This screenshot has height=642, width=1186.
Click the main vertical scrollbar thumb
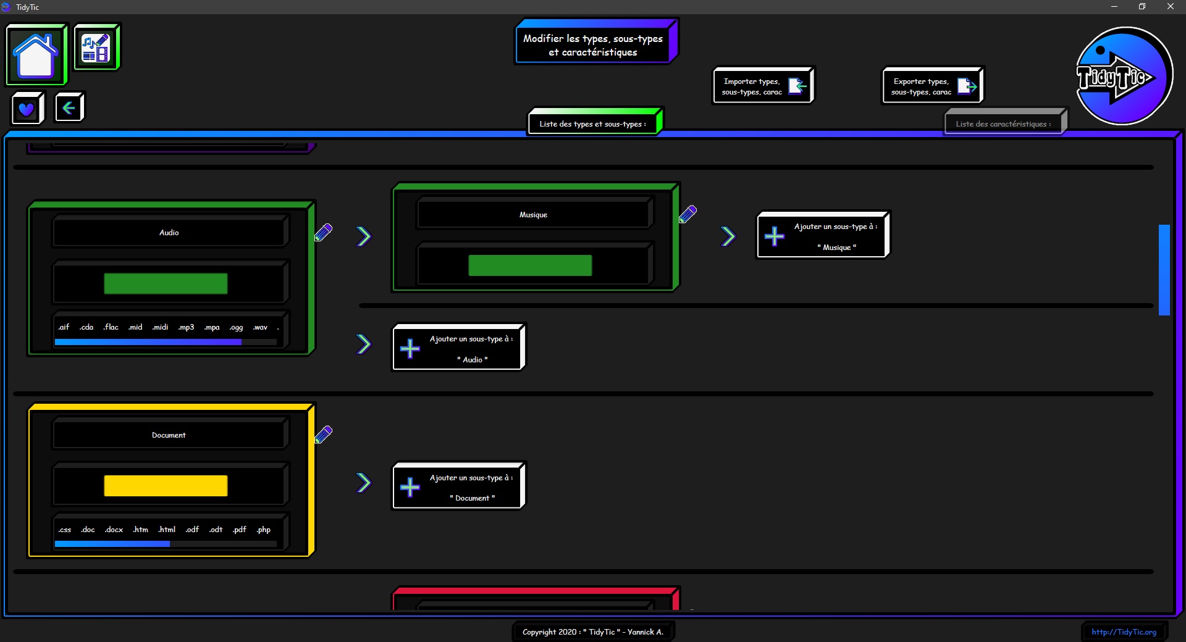(1164, 270)
